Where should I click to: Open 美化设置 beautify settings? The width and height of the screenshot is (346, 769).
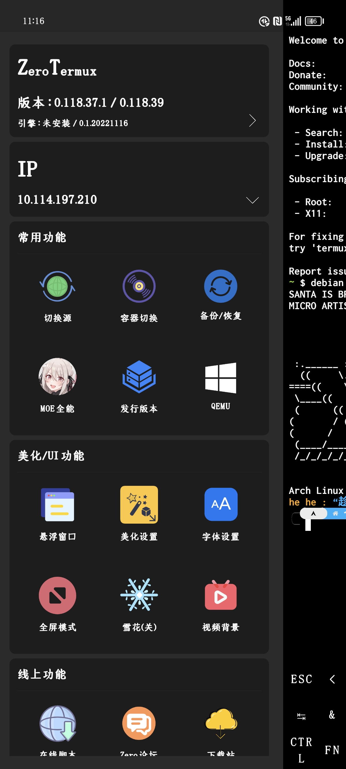pyautogui.click(x=139, y=505)
